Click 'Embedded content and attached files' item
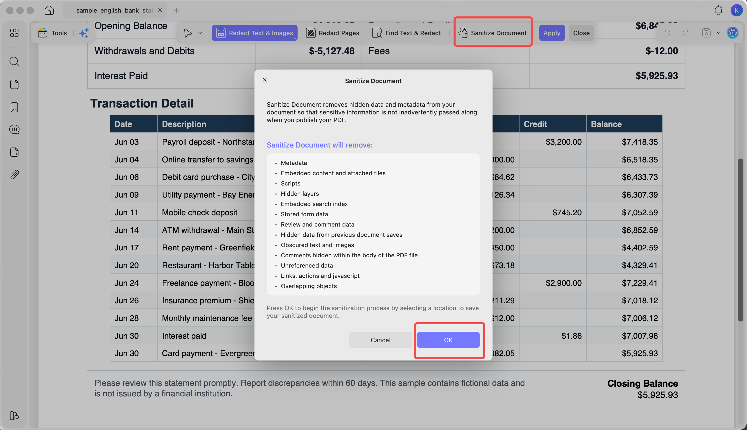 coord(333,173)
